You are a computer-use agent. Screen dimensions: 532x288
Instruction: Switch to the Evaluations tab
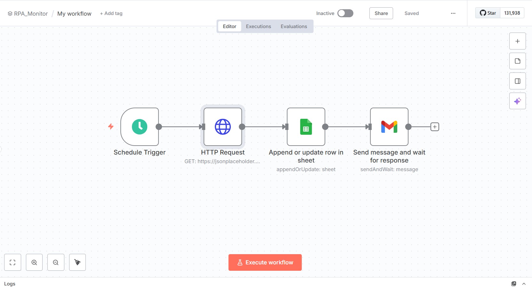coord(294,26)
